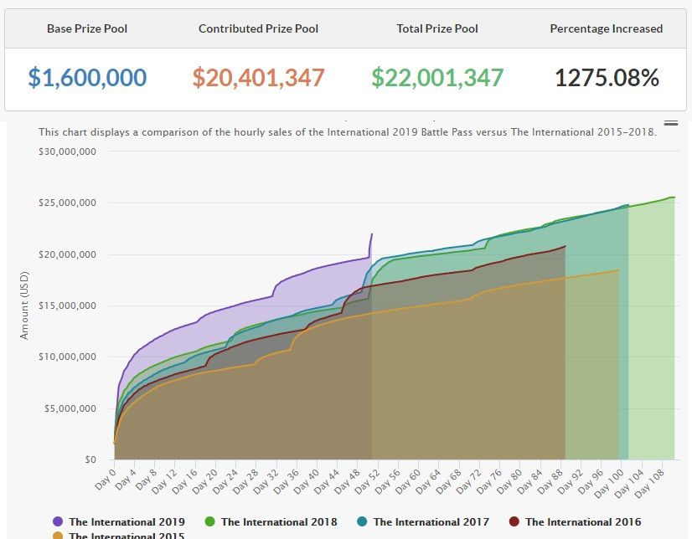Click the Amount (USD) axis title
This screenshot has width=692, height=539.
pos(23,305)
